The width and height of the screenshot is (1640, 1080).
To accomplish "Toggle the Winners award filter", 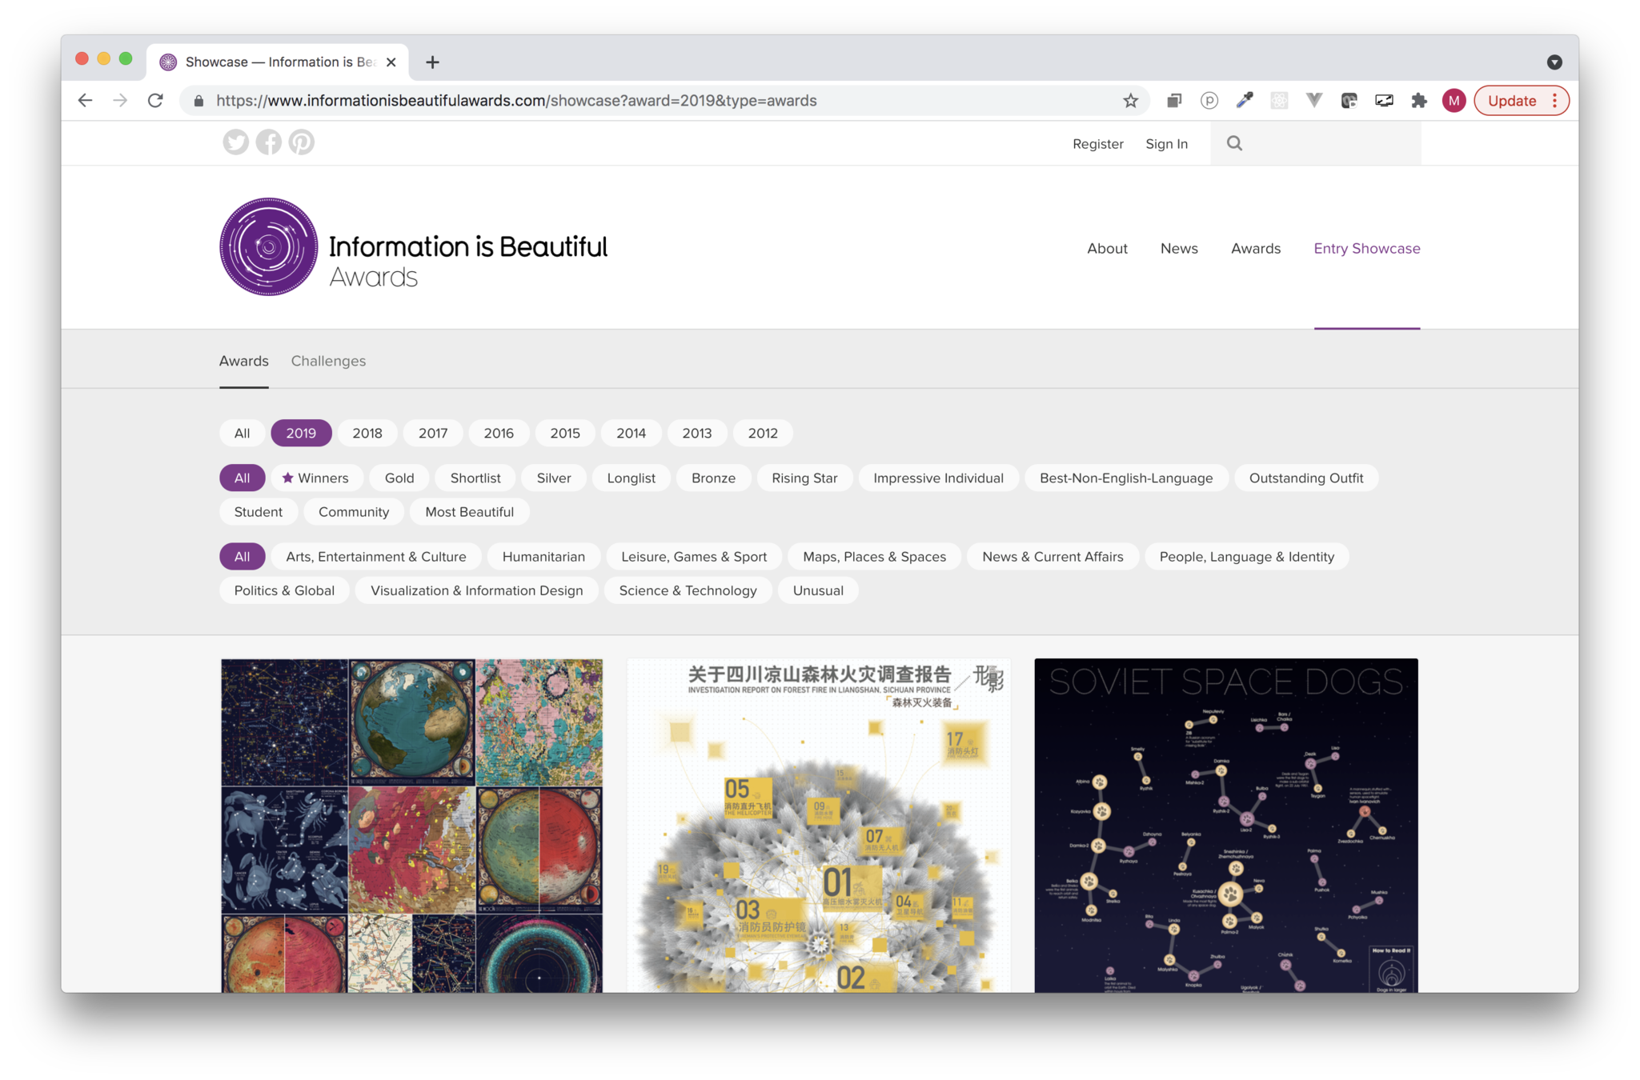I will tap(315, 478).
